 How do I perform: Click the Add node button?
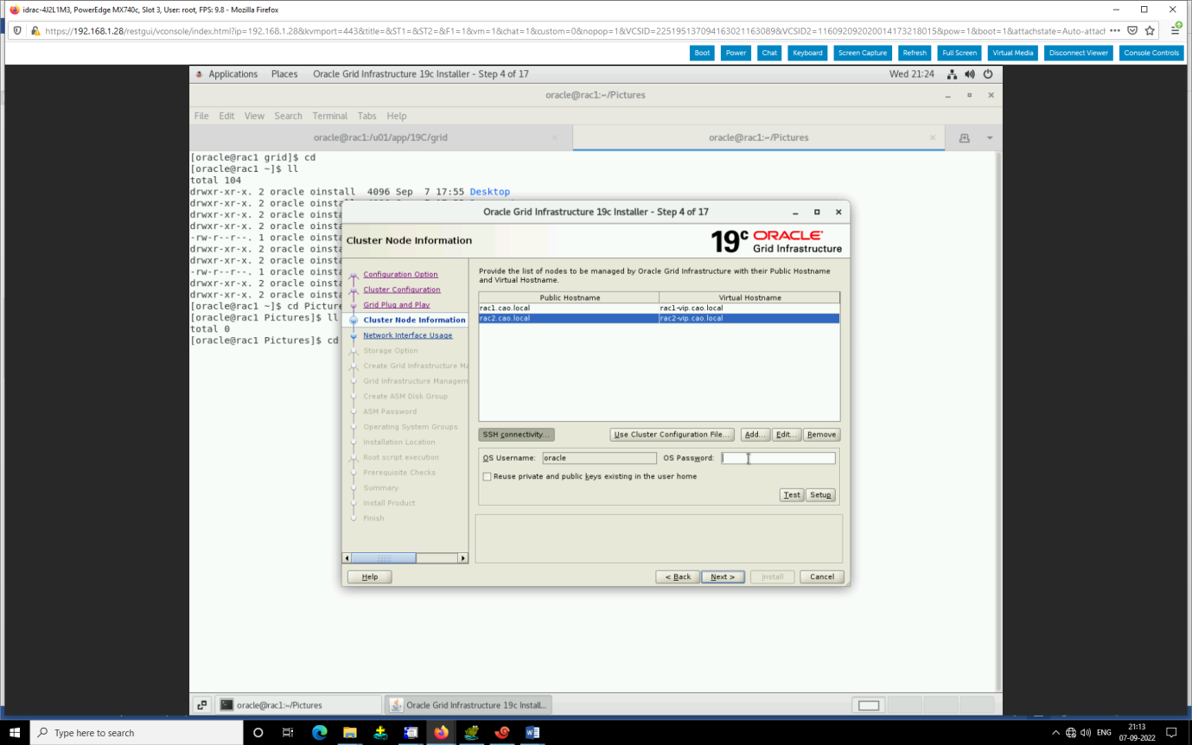[x=755, y=435]
